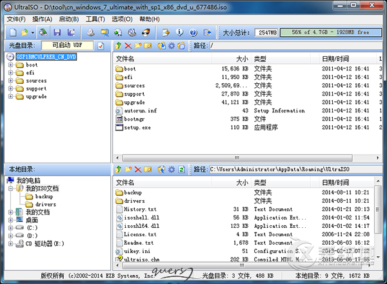The image size is (387, 284).
Task: Click the Make CD/DVD image icon
Action: coord(90,32)
